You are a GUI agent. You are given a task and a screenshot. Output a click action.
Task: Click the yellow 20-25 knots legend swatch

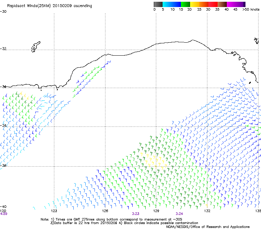(195, 4)
